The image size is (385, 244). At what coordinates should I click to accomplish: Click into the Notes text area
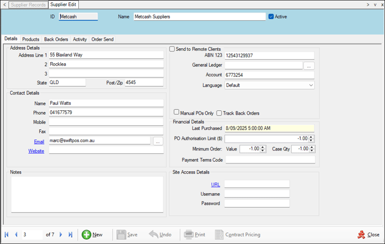click(x=87, y=193)
